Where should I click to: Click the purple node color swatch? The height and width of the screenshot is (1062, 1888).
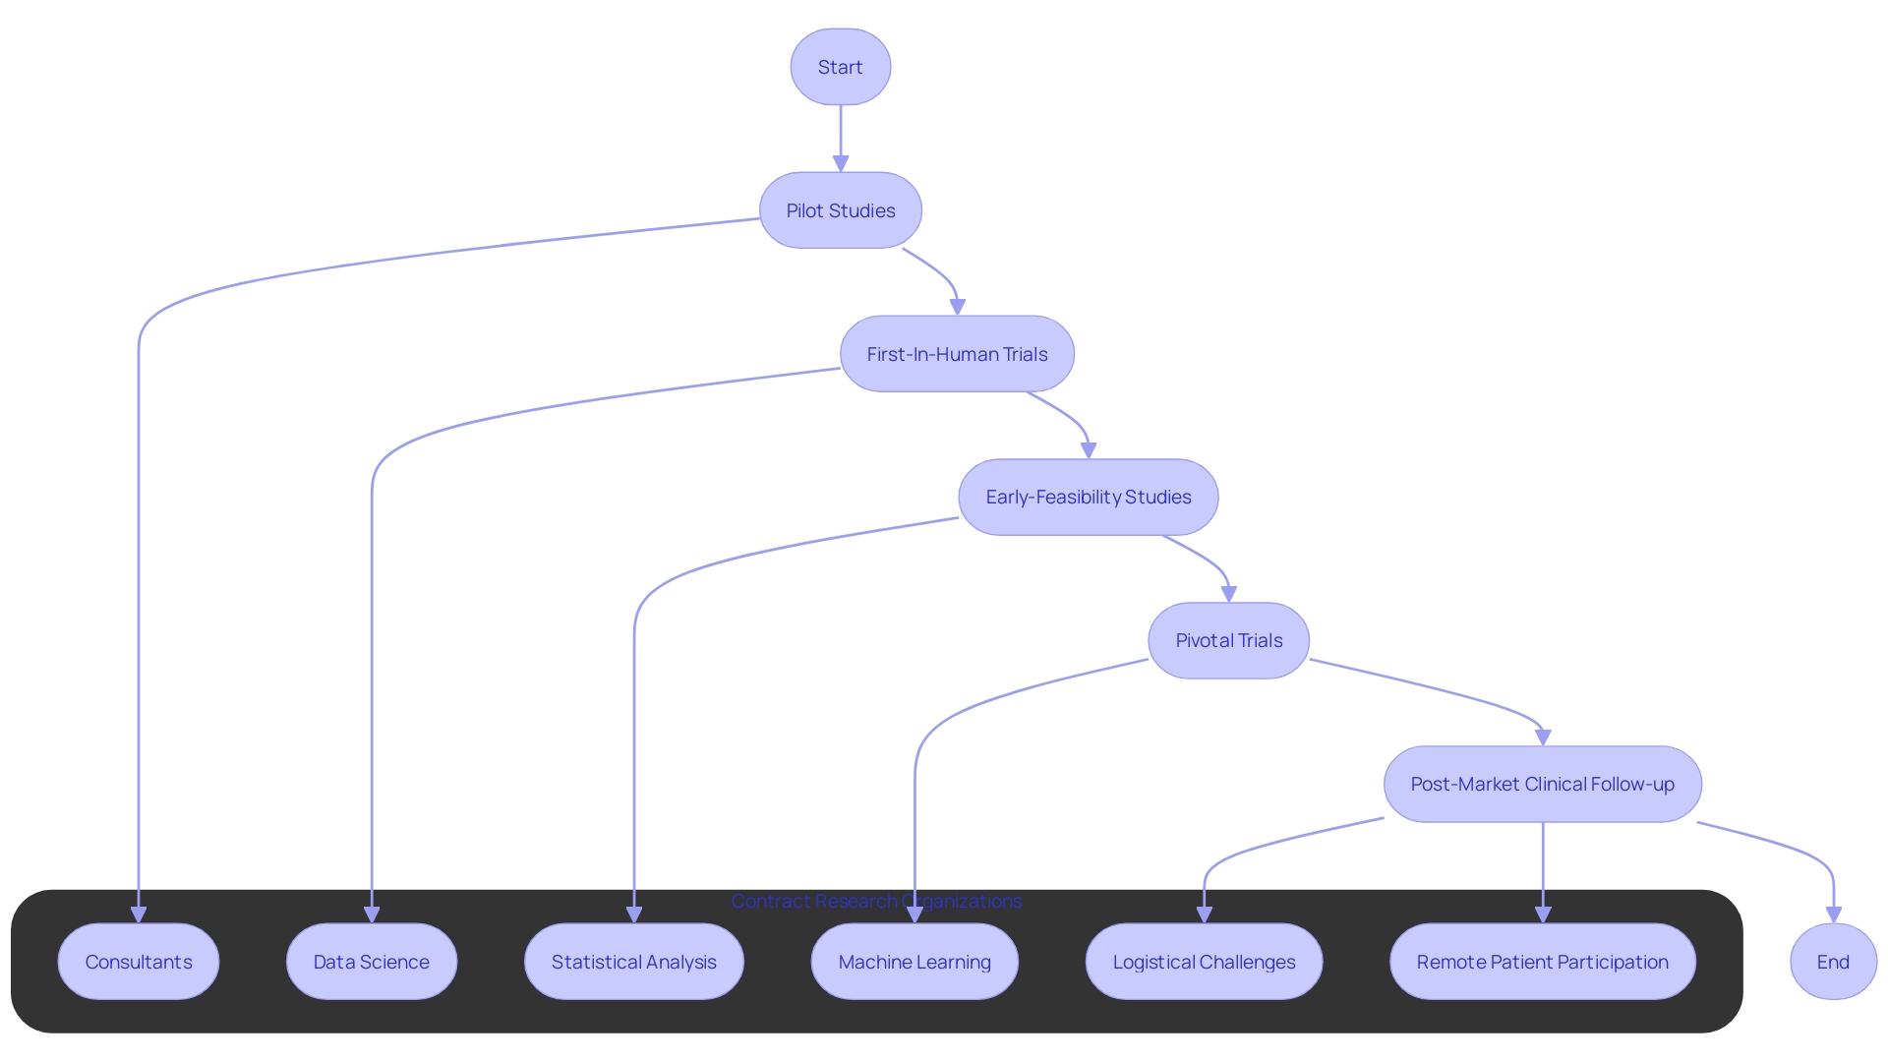click(x=842, y=66)
